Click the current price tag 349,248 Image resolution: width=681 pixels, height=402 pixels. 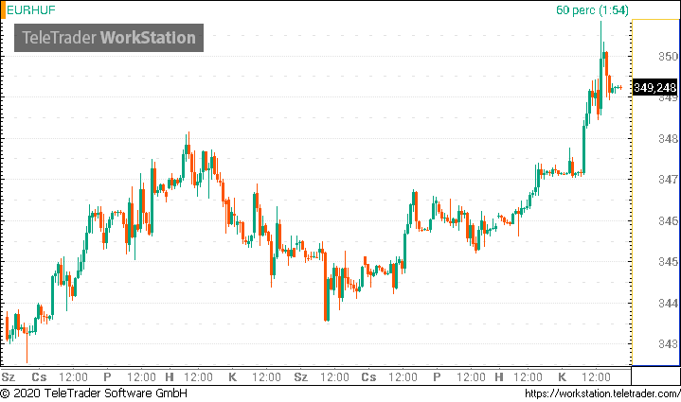click(x=654, y=88)
